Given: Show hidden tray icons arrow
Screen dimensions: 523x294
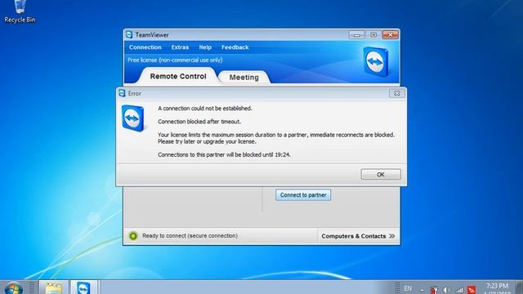Looking at the screenshot, I should 422,290.
